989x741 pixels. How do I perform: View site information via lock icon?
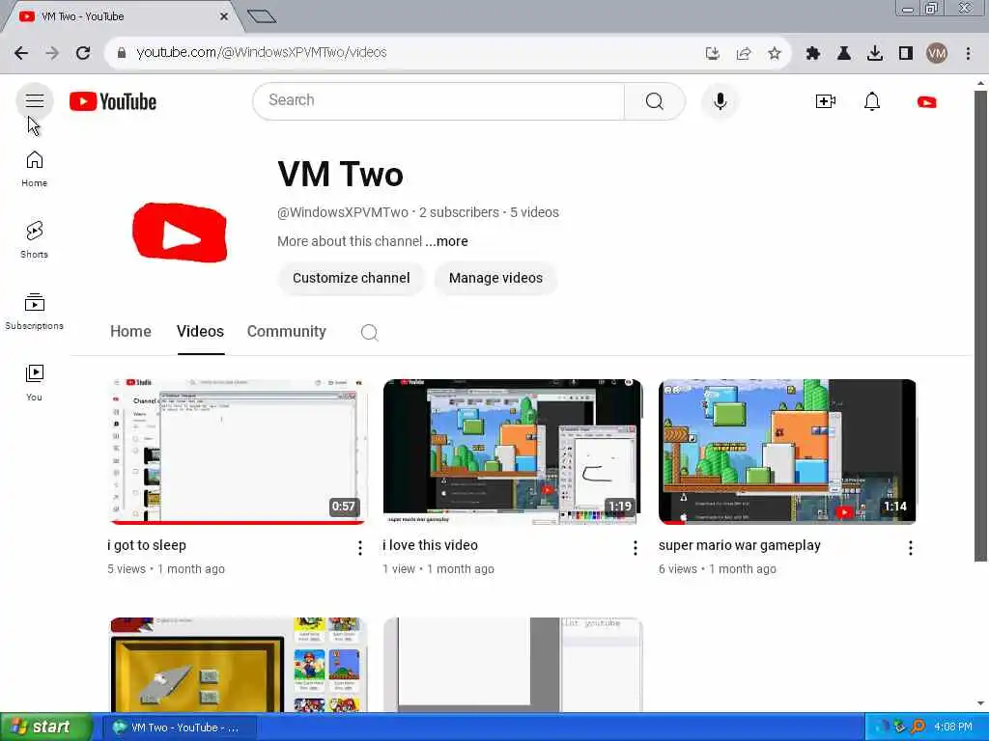pyautogui.click(x=122, y=53)
